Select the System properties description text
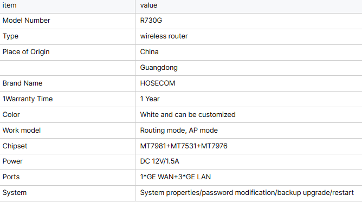This screenshot has width=362, height=202. pos(247,193)
